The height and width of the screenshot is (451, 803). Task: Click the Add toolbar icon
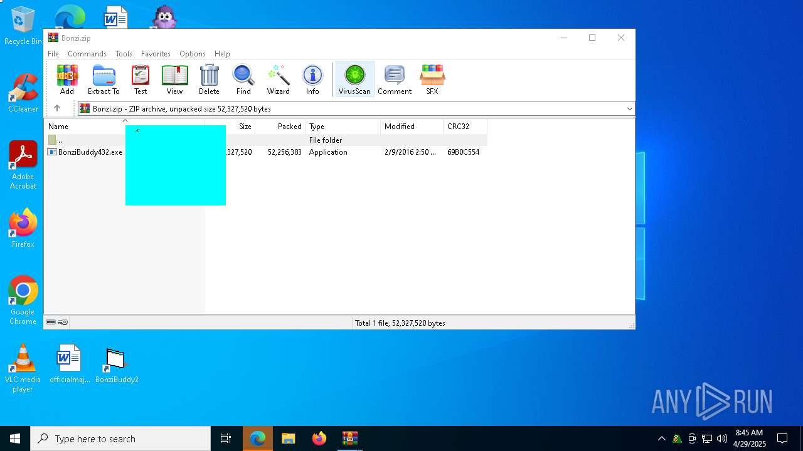pos(67,80)
